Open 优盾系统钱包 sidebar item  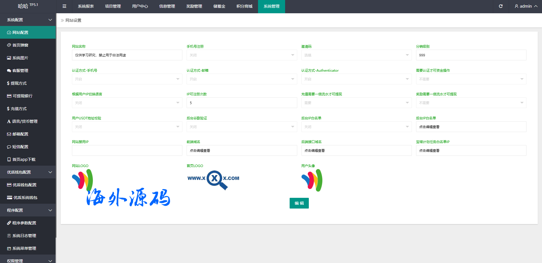[25, 198]
